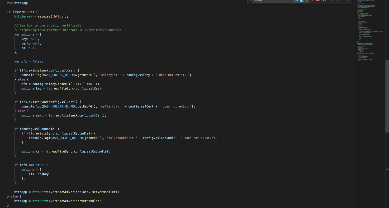389x208 pixels.
Task: Toggle Use Regular Expression option
Action: click(x=306, y=1)
